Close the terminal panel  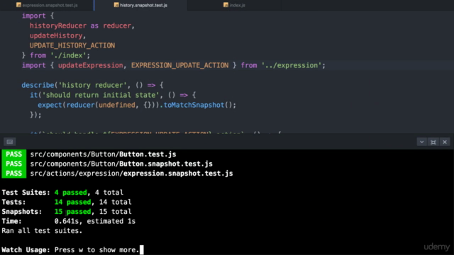click(445, 142)
